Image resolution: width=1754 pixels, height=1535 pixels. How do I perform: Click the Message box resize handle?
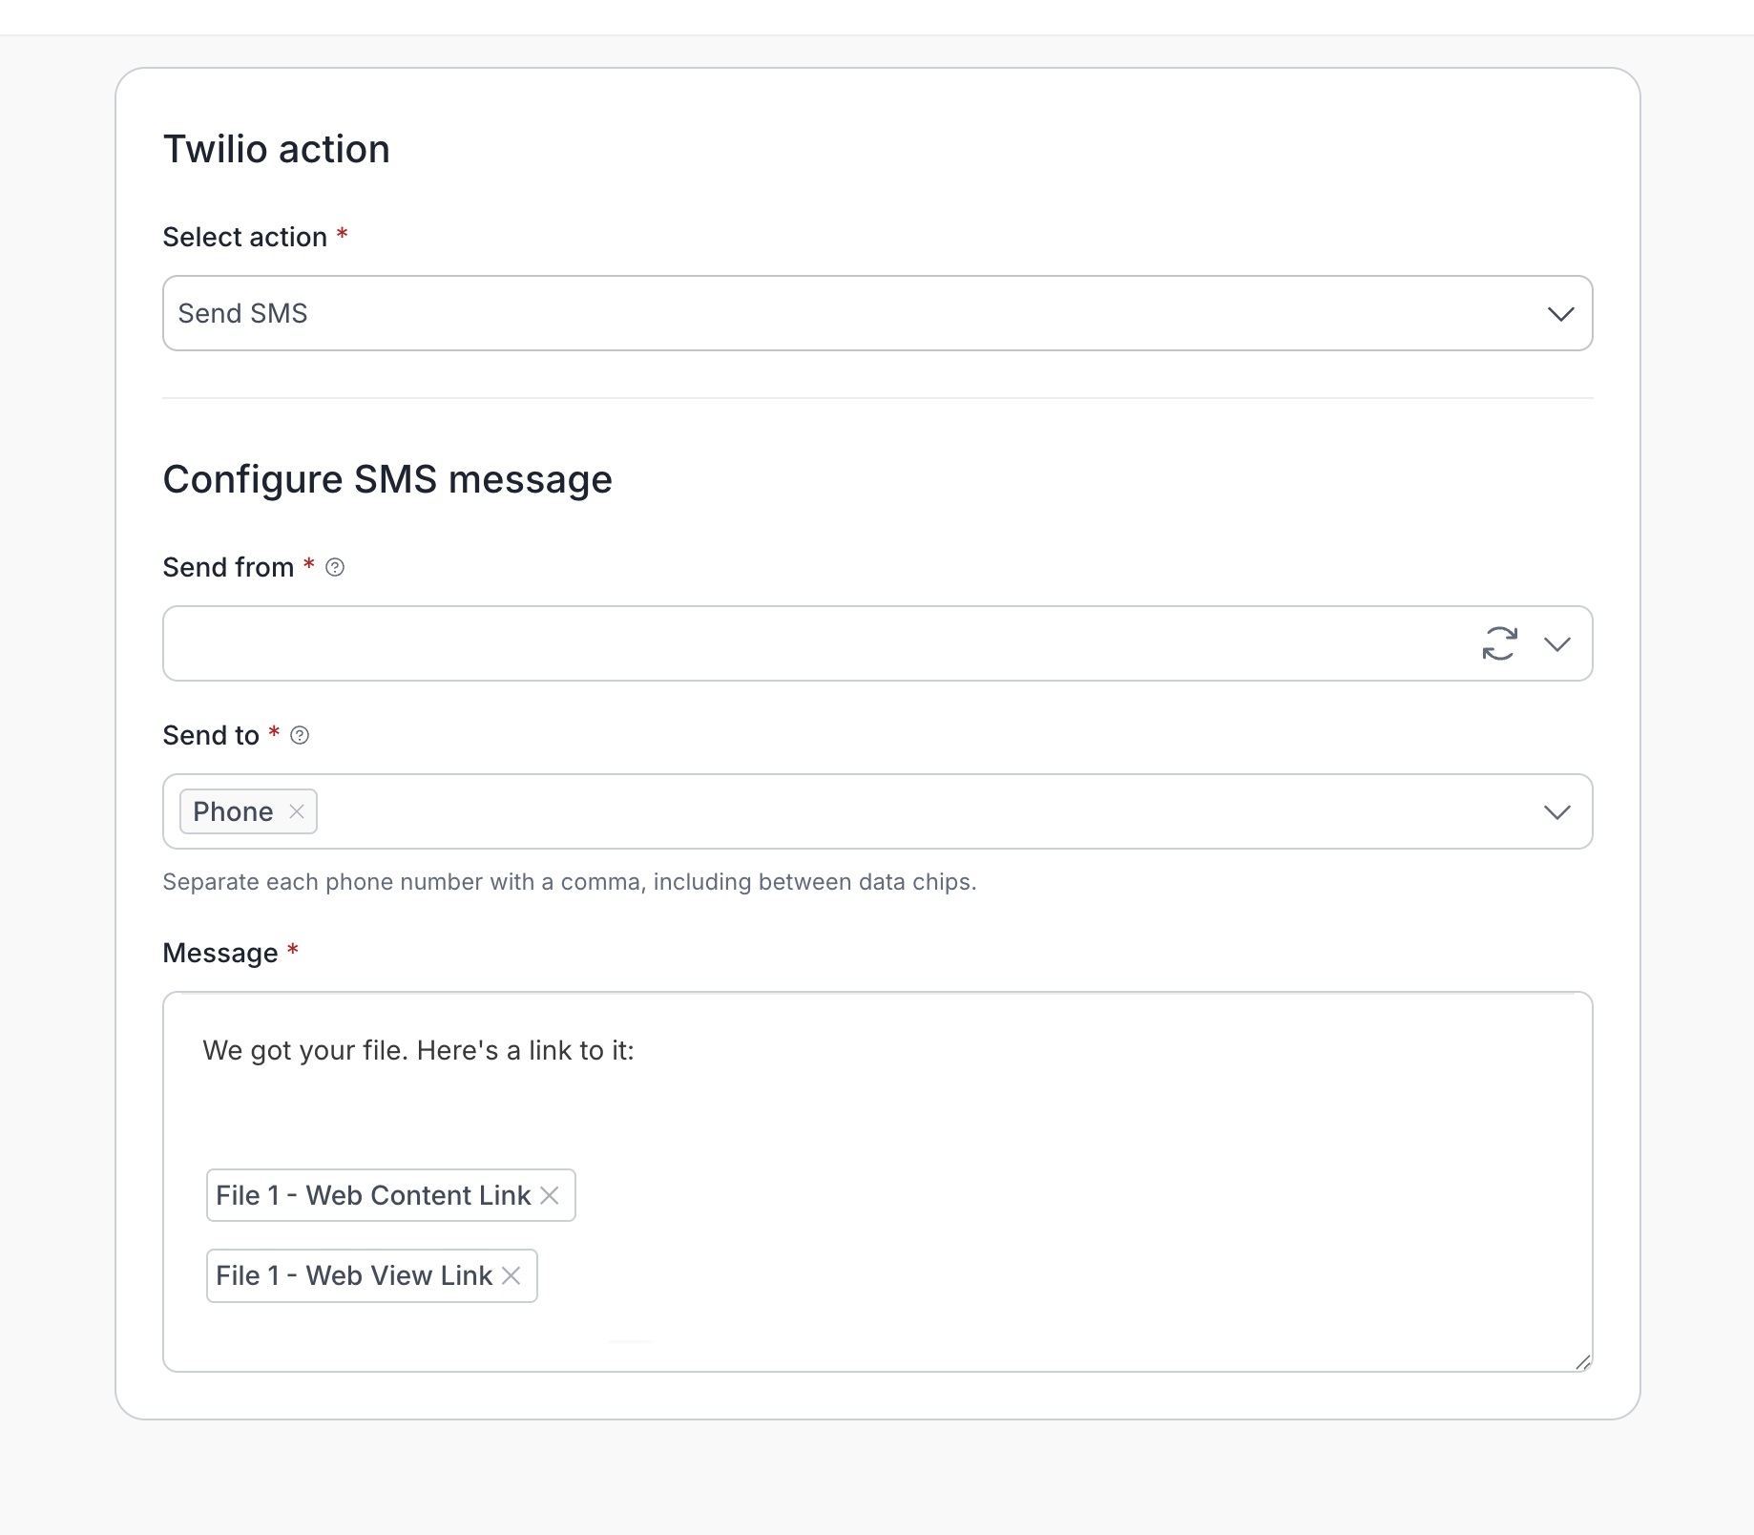[x=1582, y=1362]
